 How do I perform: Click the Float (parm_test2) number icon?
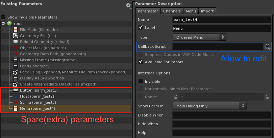[16, 96]
